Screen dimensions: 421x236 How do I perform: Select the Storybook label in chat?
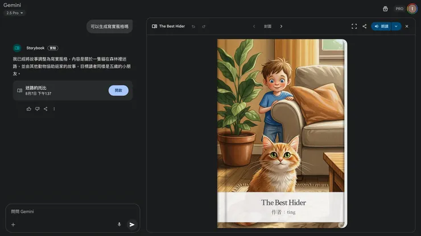35,48
